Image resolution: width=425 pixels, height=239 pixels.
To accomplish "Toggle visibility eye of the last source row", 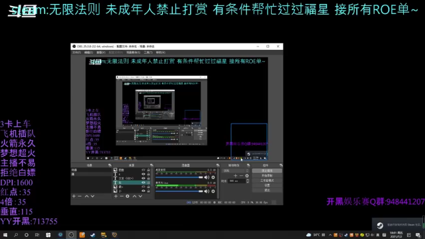I will tap(143, 191).
